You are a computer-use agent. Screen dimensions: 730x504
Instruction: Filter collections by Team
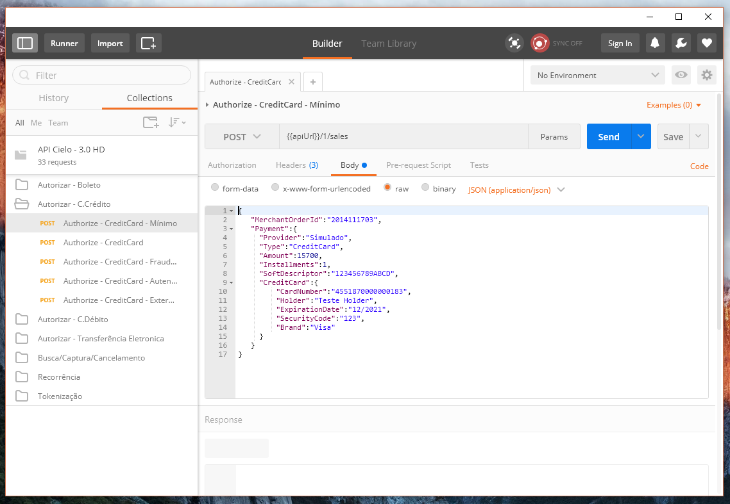point(58,123)
